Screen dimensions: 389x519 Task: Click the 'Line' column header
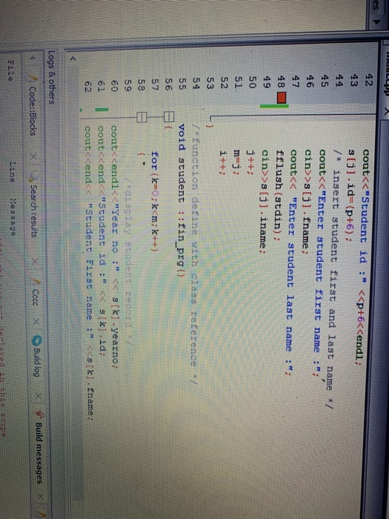click(12, 171)
